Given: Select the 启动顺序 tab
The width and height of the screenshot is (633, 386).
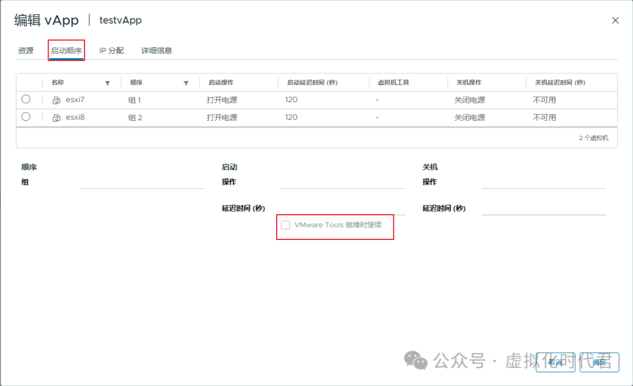Looking at the screenshot, I should tap(66, 50).
